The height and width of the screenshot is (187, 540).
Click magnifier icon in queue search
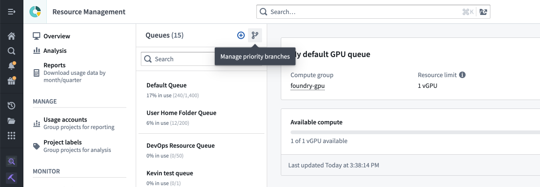pyautogui.click(x=148, y=59)
